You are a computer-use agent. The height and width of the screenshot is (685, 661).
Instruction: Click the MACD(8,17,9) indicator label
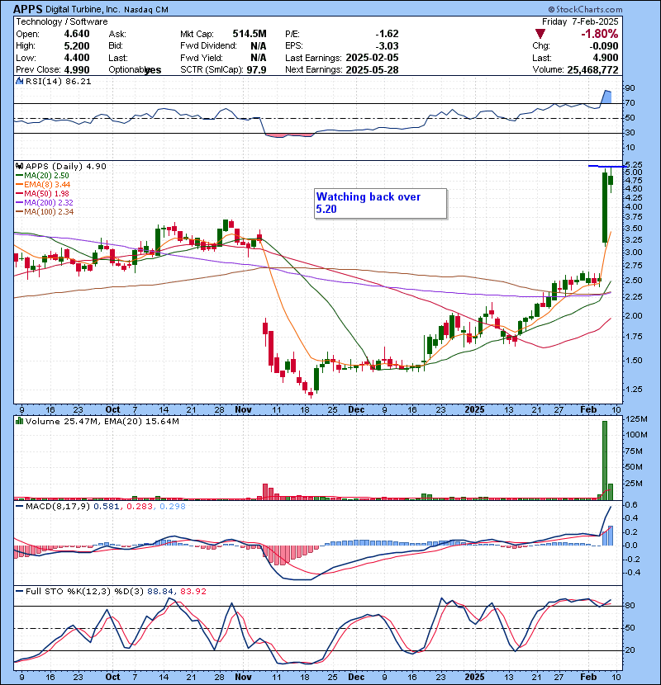pyautogui.click(x=58, y=506)
